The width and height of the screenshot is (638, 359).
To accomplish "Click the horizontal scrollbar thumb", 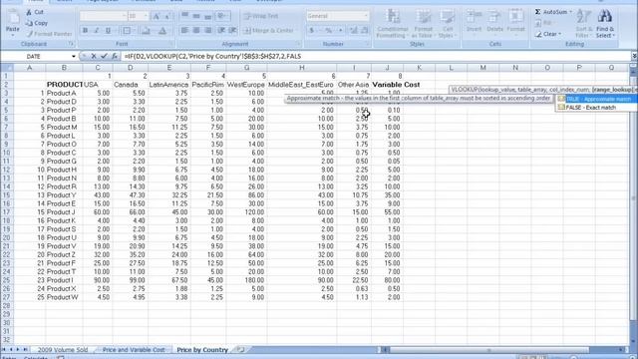I will pyautogui.click(x=488, y=350).
